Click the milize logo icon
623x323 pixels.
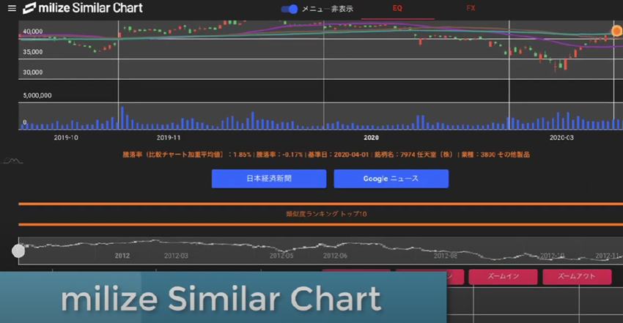(29, 8)
